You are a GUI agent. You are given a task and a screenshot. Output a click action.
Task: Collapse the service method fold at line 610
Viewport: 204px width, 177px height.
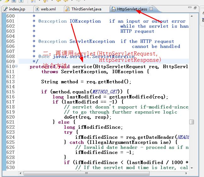pyautogui.click(x=16, y=66)
